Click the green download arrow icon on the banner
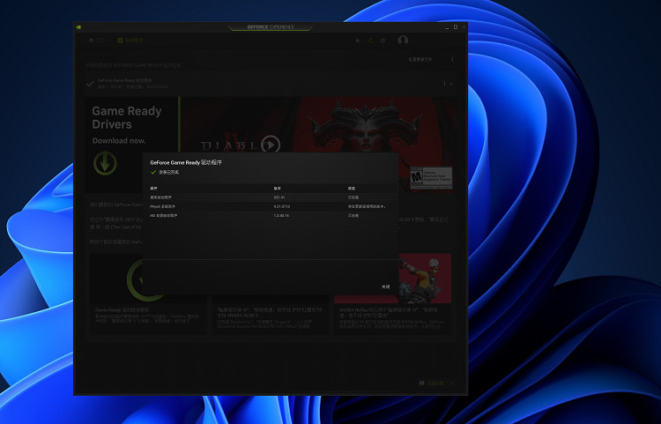This screenshot has width=661, height=424. click(106, 163)
